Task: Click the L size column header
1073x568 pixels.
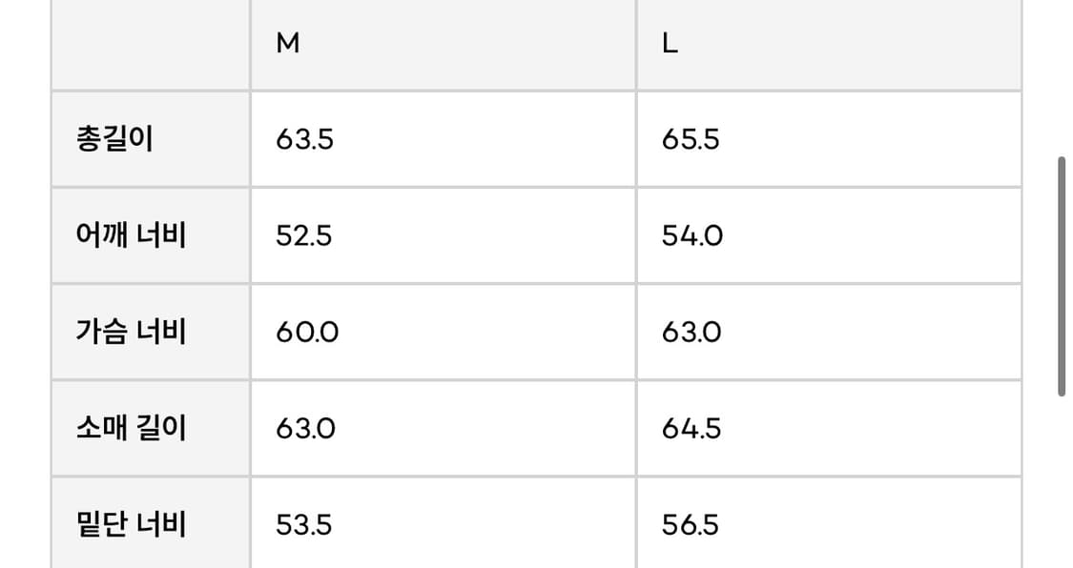Action: click(x=670, y=45)
